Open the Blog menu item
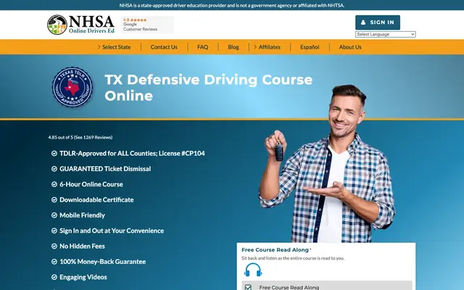 tap(233, 47)
